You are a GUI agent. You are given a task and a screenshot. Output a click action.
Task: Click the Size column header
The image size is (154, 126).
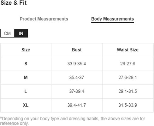point(26,50)
